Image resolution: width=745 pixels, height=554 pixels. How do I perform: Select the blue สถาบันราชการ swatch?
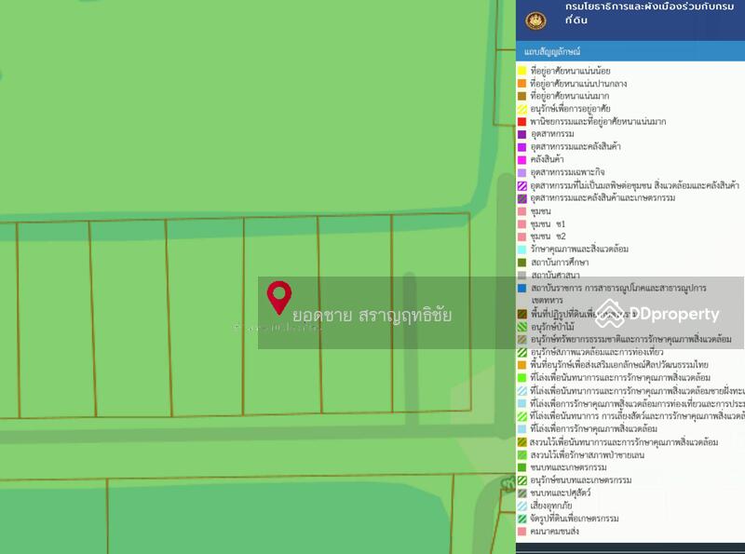coord(521,288)
